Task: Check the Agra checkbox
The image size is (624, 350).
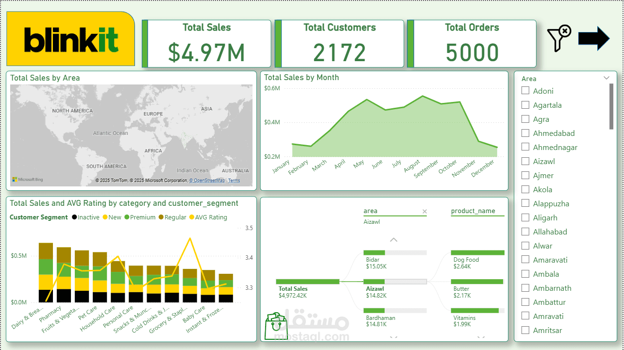Action: (525, 118)
